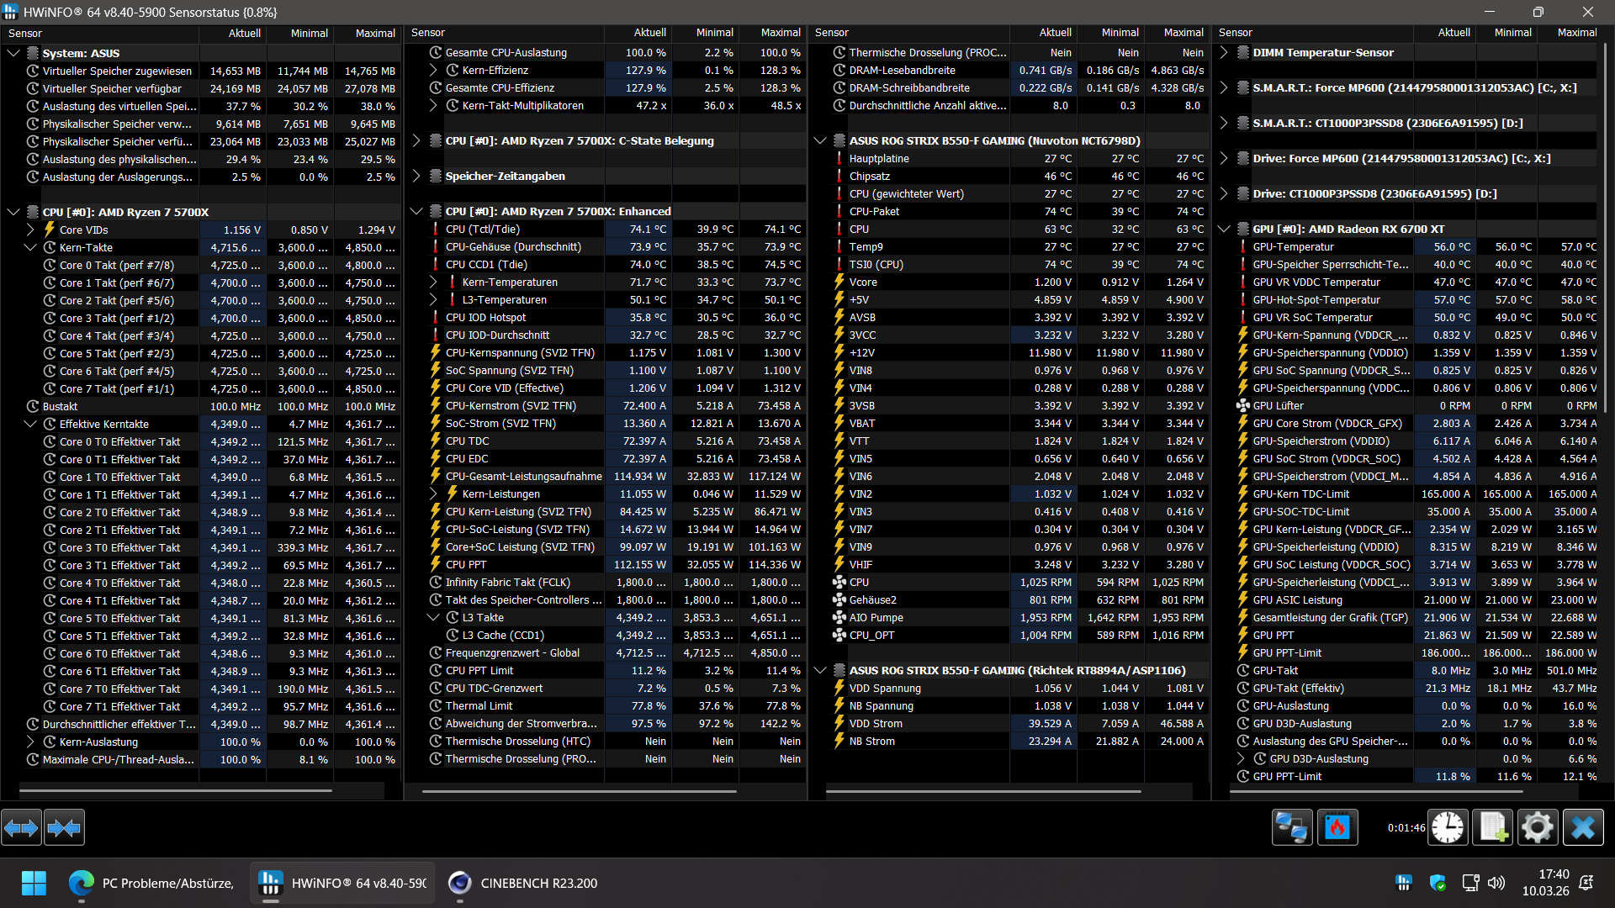Screen dimensions: 1615x908
Task: Open sensor settings gear icon
Action: tap(1538, 828)
